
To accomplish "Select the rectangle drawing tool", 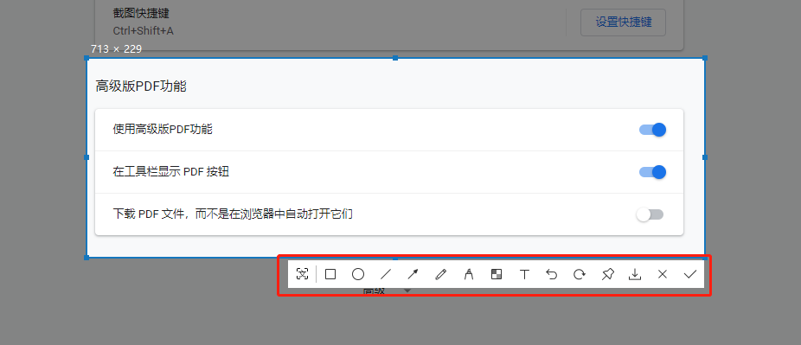I will point(330,275).
